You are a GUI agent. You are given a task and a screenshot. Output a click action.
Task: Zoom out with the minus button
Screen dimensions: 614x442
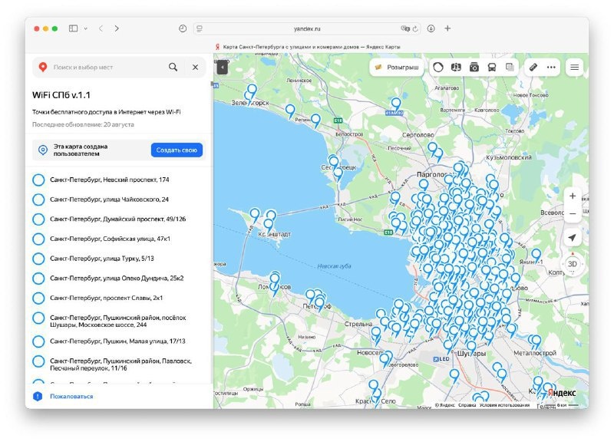(x=573, y=214)
